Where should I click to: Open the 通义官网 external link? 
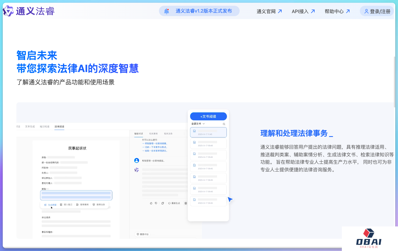pyautogui.click(x=269, y=11)
